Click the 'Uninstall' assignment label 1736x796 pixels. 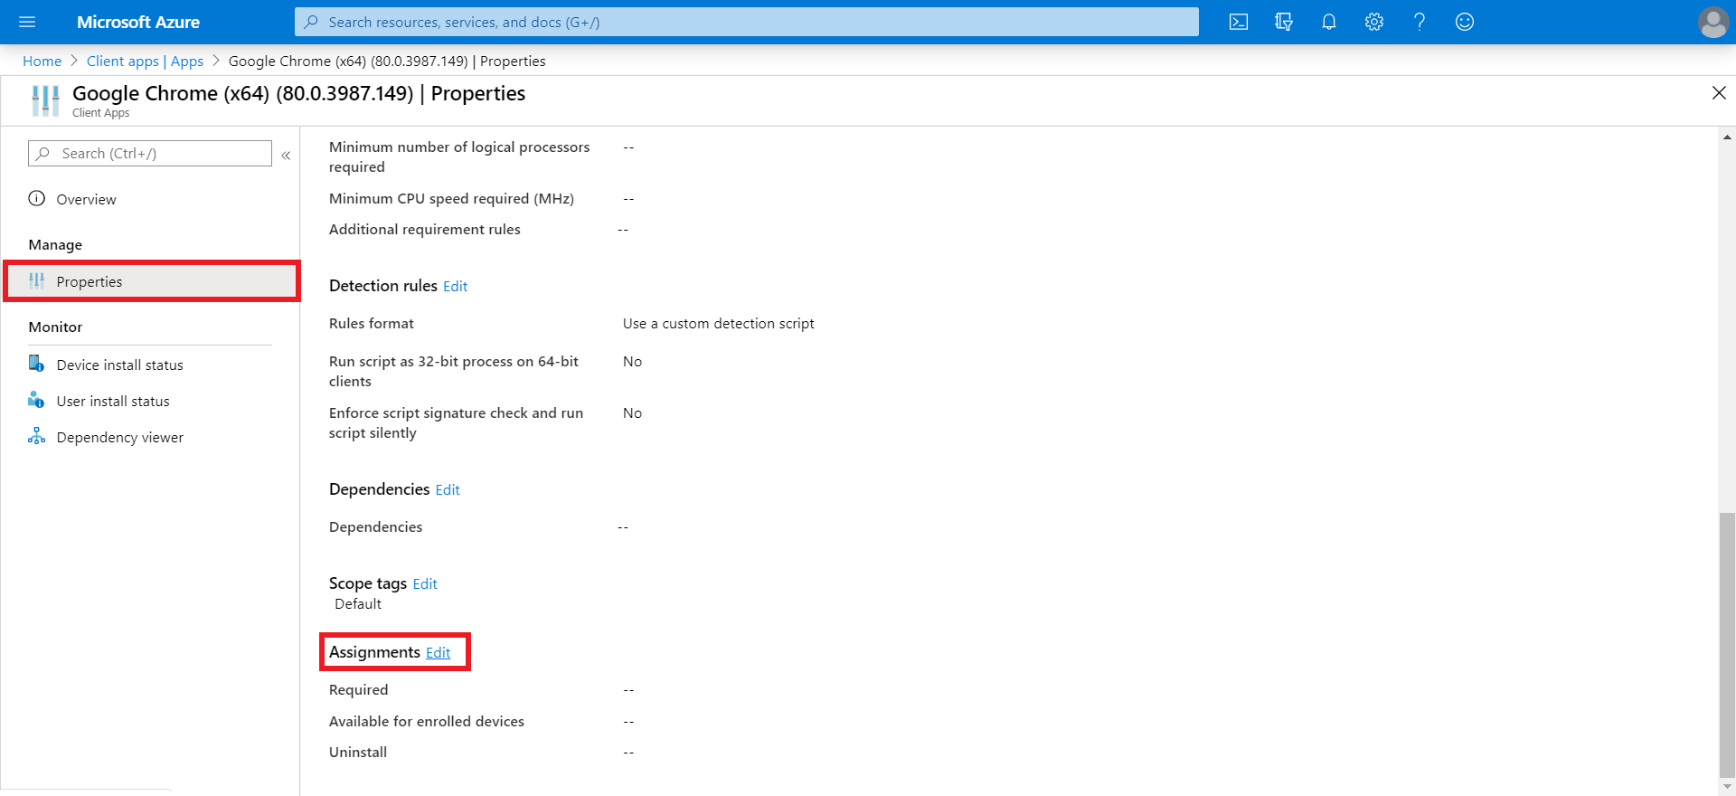pyautogui.click(x=358, y=752)
